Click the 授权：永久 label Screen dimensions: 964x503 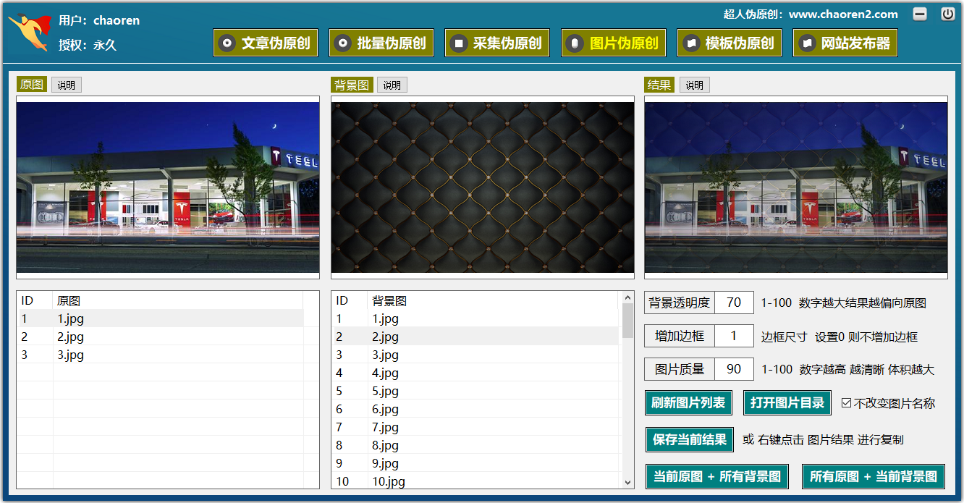coord(88,45)
